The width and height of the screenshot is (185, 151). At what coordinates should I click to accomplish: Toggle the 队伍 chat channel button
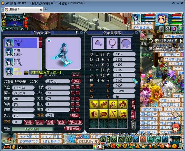point(7,147)
